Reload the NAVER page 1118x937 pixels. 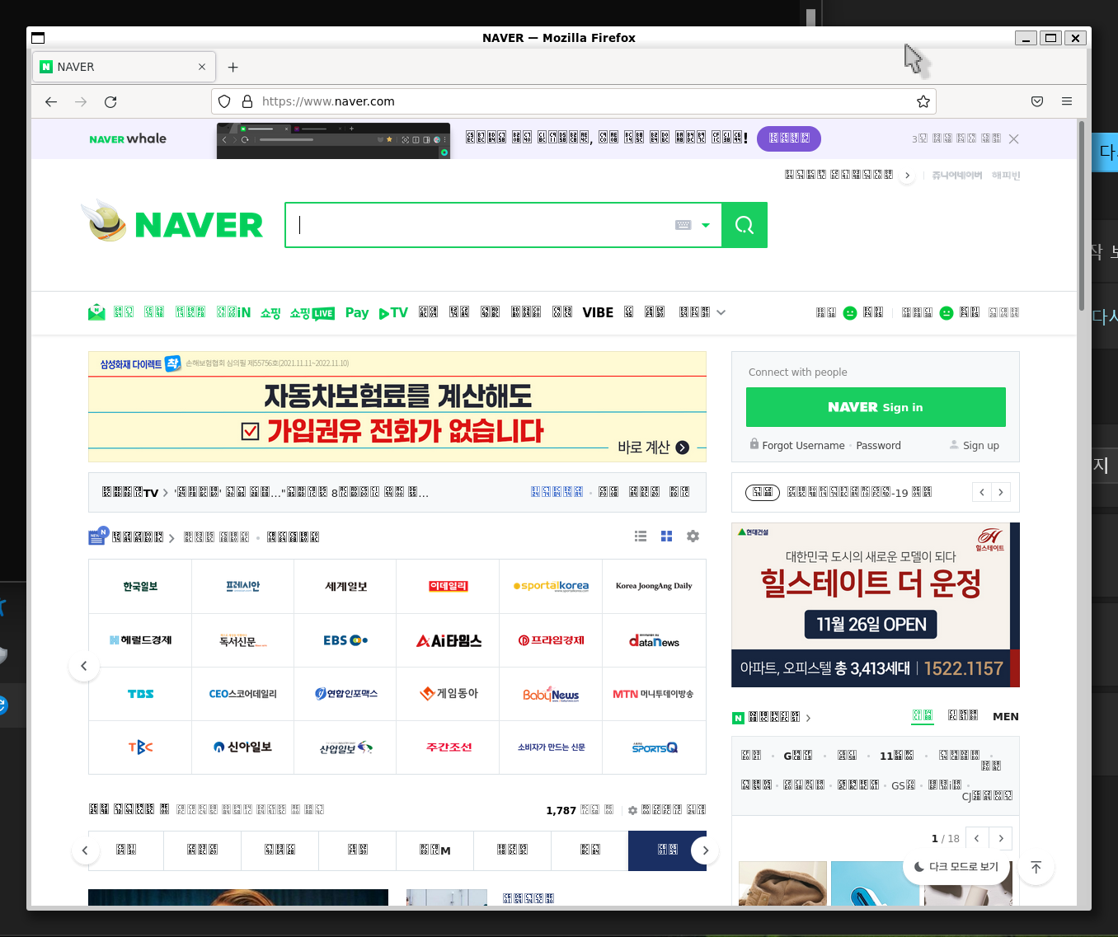point(110,101)
